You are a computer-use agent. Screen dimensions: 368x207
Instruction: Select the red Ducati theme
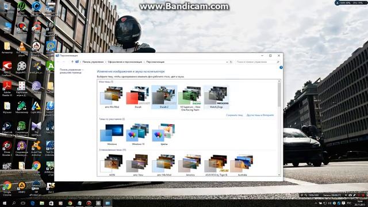[138, 97]
